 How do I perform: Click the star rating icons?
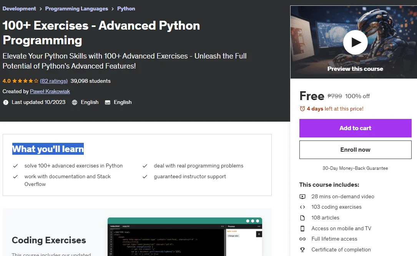pyautogui.click(x=25, y=81)
